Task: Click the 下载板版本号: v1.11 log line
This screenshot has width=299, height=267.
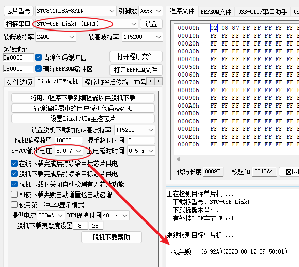Action: (x=202, y=210)
